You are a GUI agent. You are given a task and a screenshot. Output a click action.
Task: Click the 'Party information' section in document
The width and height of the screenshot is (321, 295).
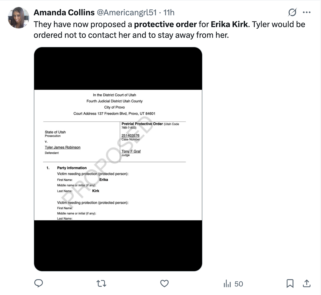pyautogui.click(x=72, y=168)
